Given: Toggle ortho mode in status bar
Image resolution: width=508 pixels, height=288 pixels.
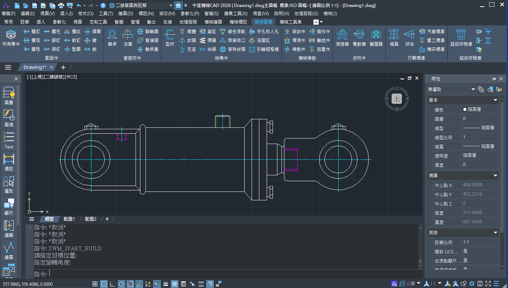Looking at the screenshot, I should [113, 284].
